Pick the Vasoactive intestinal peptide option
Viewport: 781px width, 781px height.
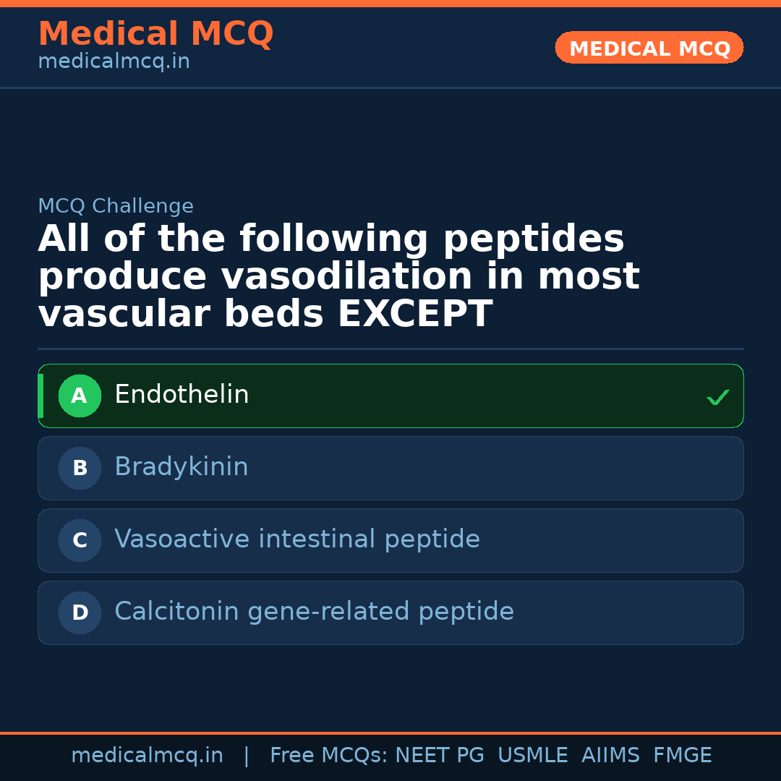coord(390,540)
